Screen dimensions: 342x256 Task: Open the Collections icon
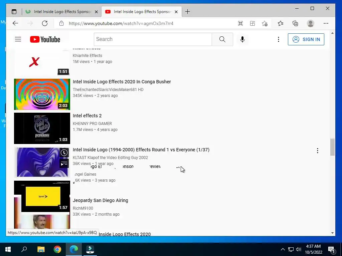pyautogui.click(x=295, y=23)
